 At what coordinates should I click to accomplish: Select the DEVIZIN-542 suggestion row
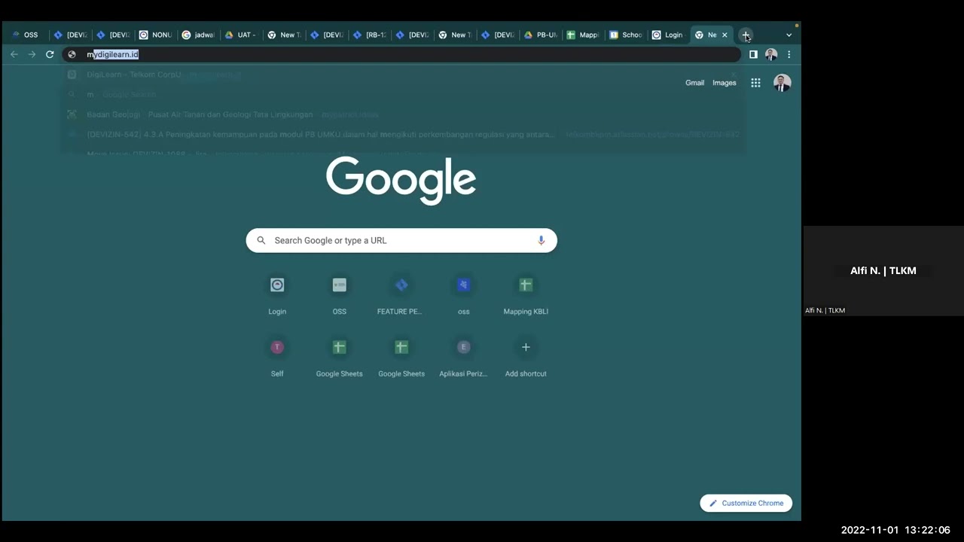coord(401,134)
